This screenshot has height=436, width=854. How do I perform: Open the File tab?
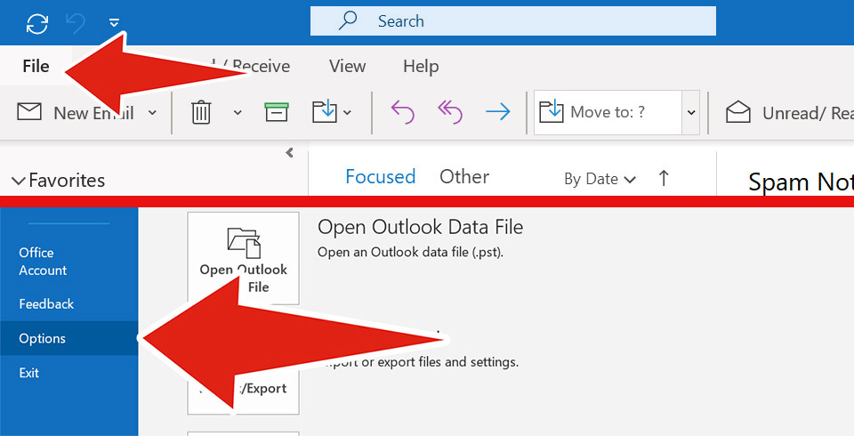pos(36,66)
